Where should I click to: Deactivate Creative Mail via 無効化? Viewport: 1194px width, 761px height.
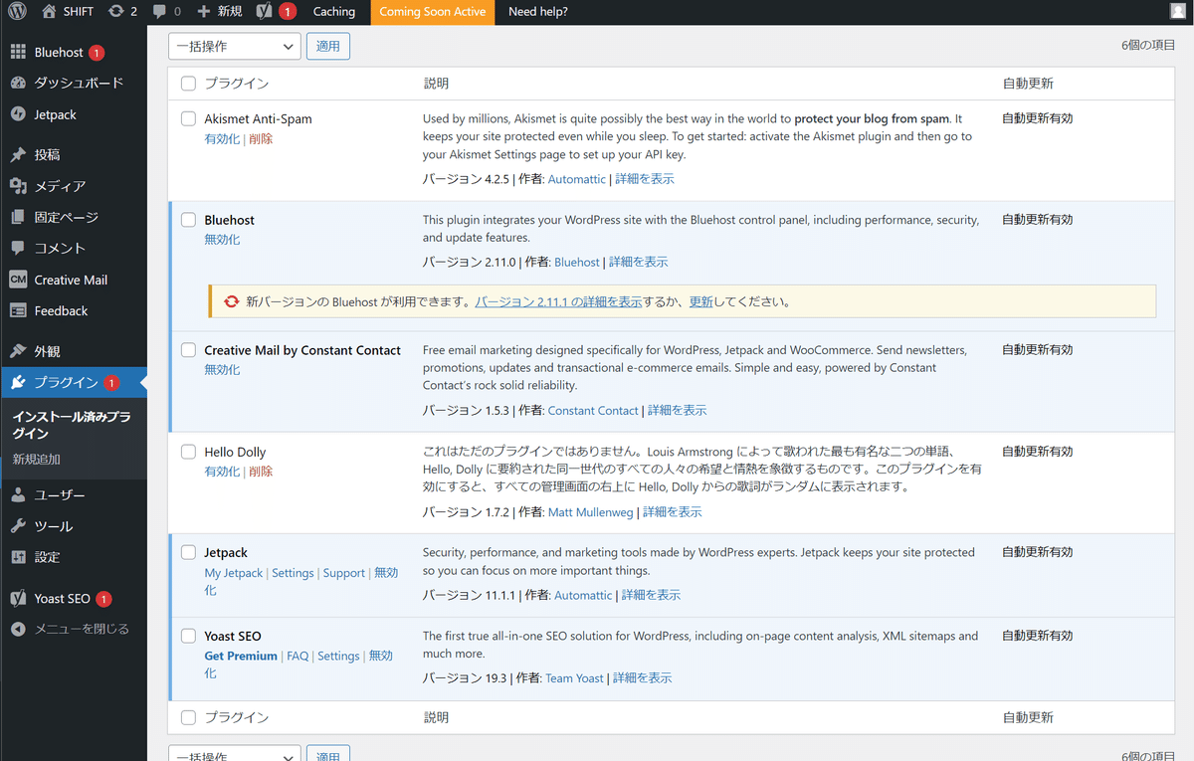click(x=222, y=370)
